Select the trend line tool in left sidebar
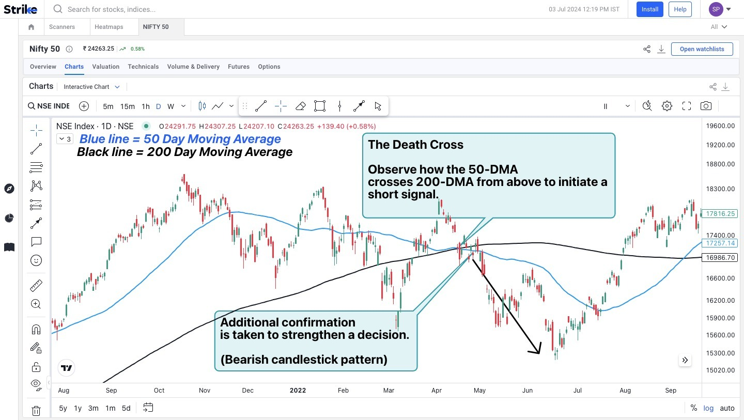This screenshot has height=420, width=744. (36, 149)
